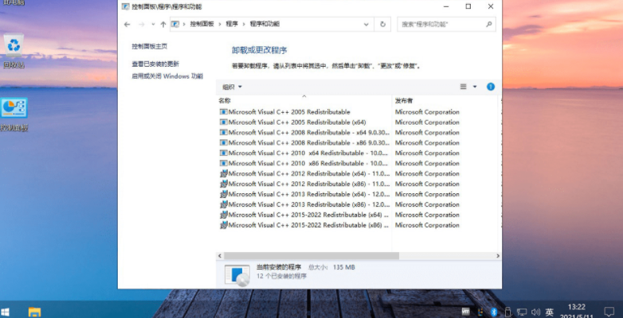
Task: Open File Explorer from the taskbar
Action: click(34, 312)
